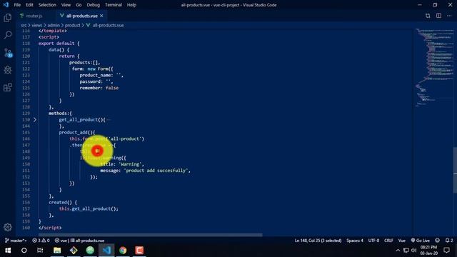This screenshot has height=257, width=457.
Task: Click 'remember: false' on line 125
Action: [99, 88]
